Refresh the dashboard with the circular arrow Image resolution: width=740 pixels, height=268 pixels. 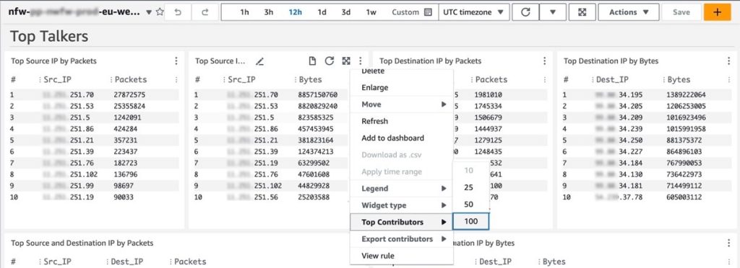pos(525,12)
